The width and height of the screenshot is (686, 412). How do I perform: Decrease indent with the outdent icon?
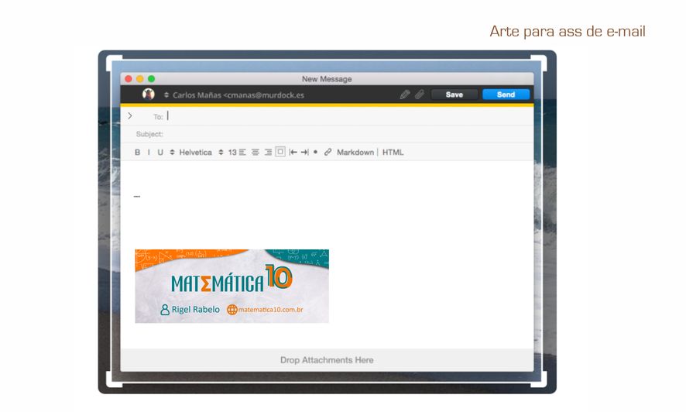[x=293, y=153]
